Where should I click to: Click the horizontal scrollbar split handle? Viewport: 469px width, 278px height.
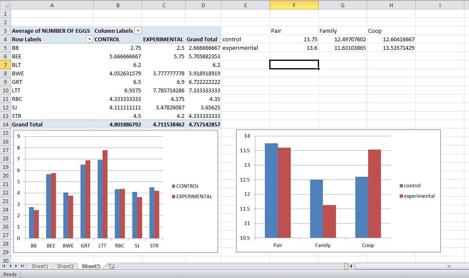346,266
